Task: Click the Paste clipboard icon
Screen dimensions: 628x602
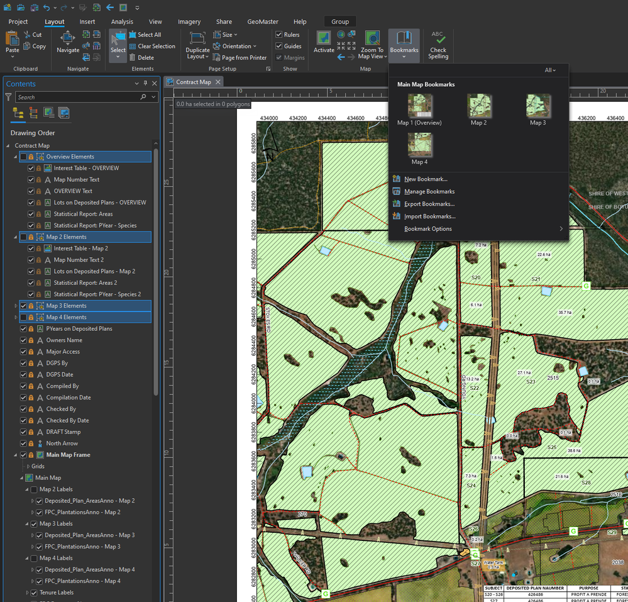Action: 13,38
